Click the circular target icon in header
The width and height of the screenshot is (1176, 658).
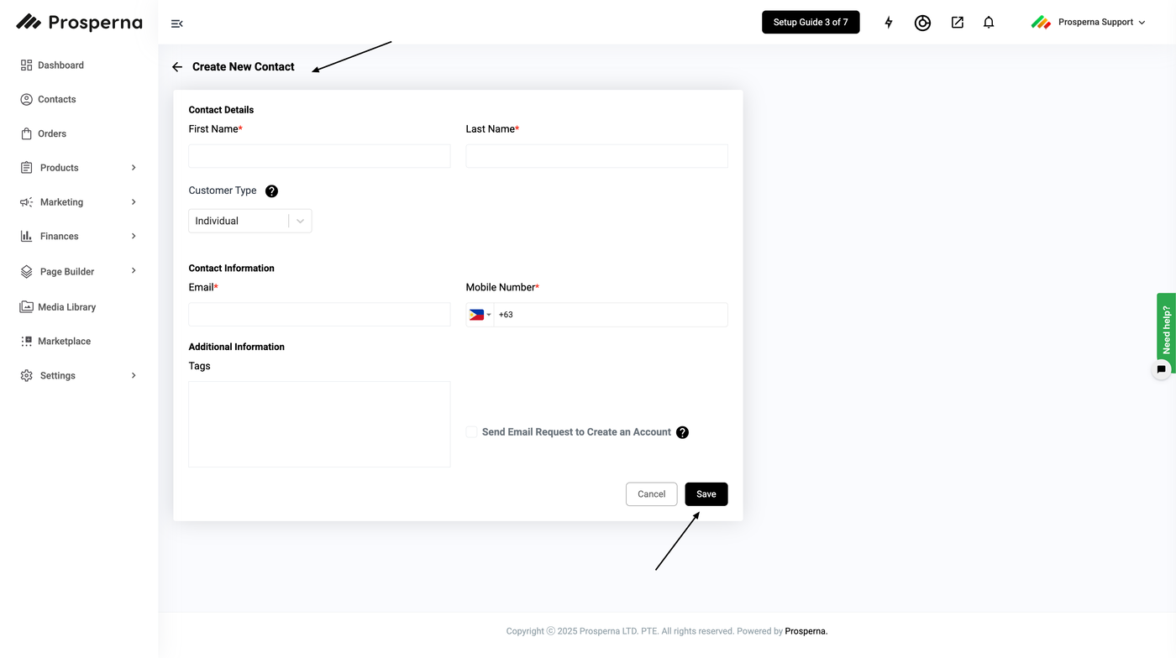click(922, 23)
